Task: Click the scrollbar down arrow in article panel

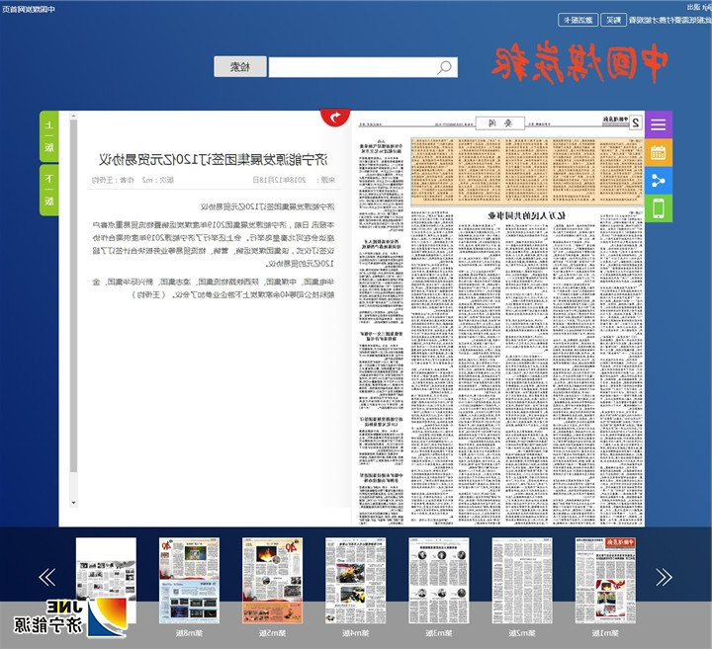Action: (73, 503)
